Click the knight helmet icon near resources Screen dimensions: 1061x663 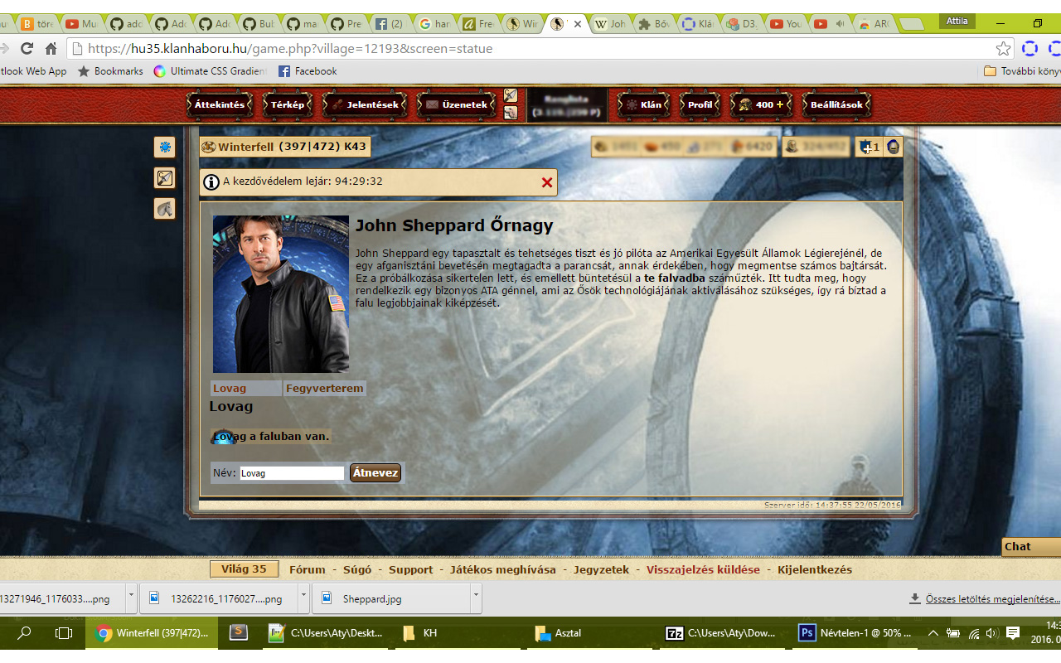pyautogui.click(x=893, y=147)
